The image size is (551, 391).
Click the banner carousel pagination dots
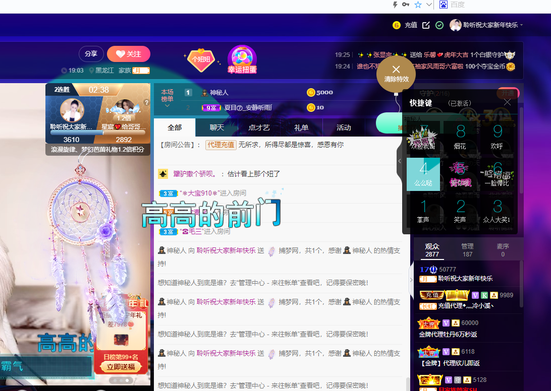point(121,380)
